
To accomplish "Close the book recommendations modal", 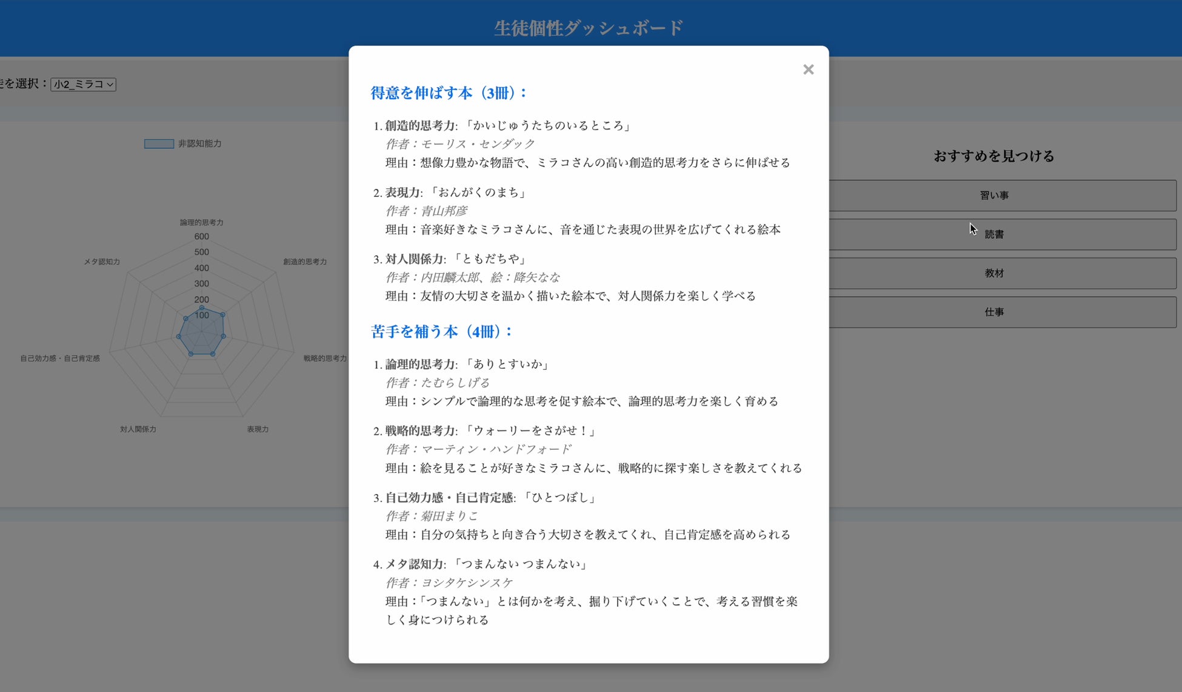I will point(808,70).
